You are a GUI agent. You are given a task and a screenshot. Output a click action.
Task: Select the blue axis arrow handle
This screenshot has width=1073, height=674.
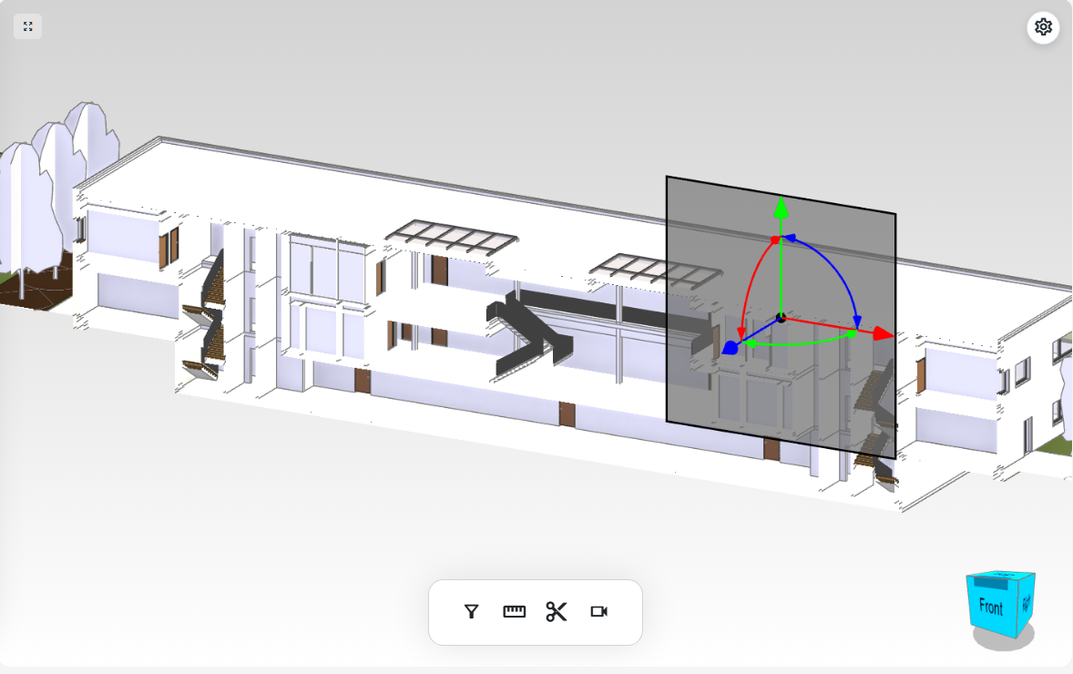click(731, 348)
